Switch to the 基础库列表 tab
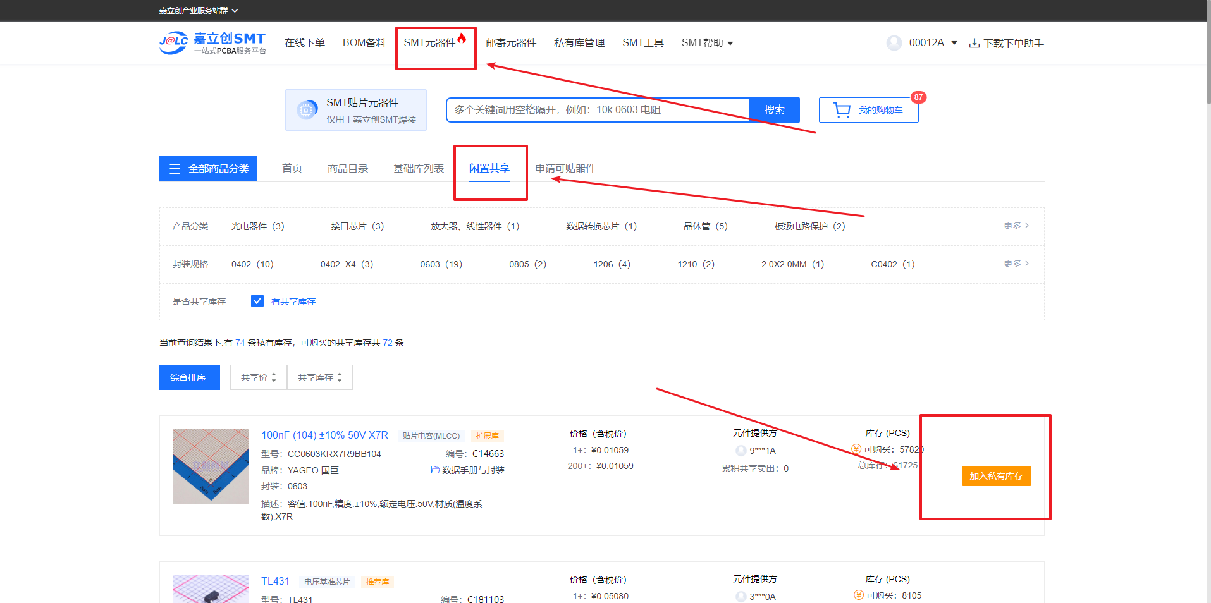The width and height of the screenshot is (1211, 603). pos(419,169)
